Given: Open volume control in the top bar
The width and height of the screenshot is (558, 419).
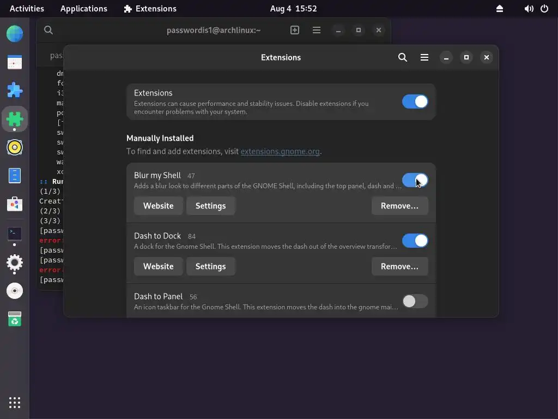Looking at the screenshot, I should point(529,9).
